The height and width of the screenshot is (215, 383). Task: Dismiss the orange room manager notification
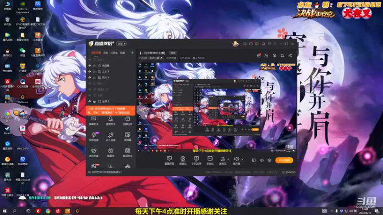133,109
